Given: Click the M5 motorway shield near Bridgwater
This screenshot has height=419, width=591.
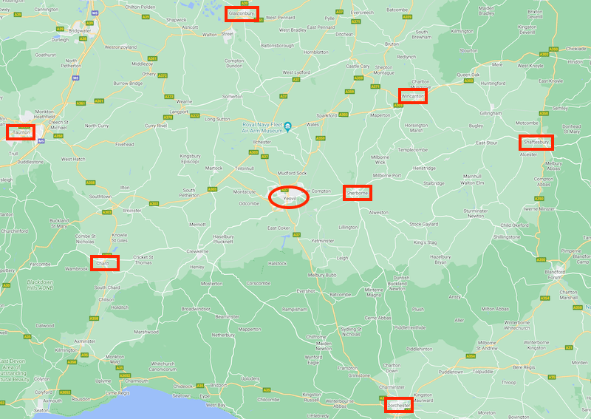Looking at the screenshot, I should [95, 13].
